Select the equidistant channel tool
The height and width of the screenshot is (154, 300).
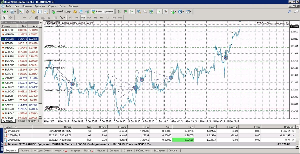36,18
